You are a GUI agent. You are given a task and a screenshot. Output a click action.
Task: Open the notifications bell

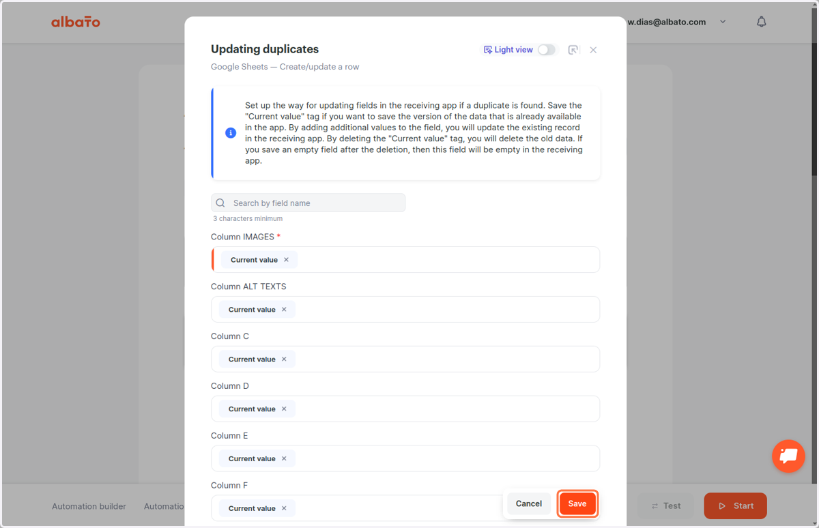762,22
